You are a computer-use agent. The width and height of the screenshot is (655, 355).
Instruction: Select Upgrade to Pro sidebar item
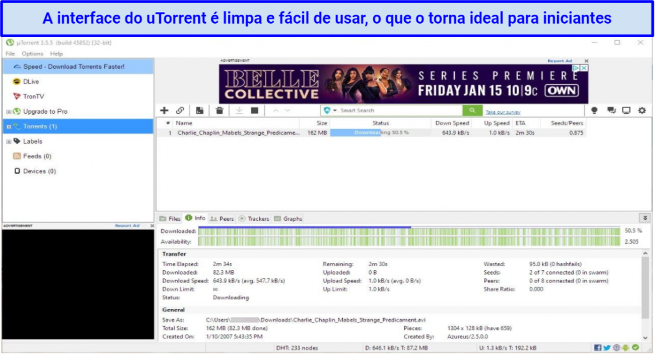pos(45,111)
